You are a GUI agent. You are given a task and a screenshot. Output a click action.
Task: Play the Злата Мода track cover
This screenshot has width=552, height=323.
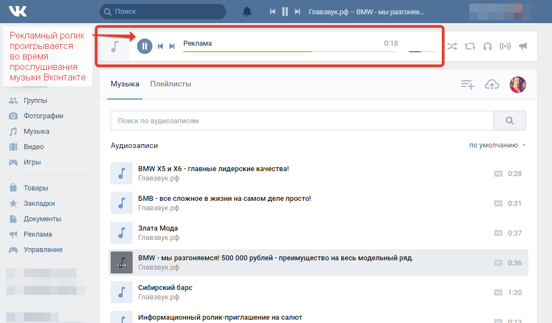[122, 233]
